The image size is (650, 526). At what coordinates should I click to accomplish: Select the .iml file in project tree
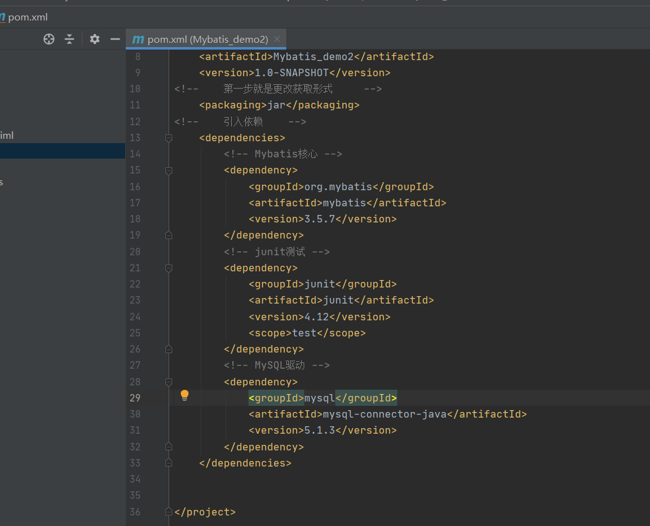[7, 135]
